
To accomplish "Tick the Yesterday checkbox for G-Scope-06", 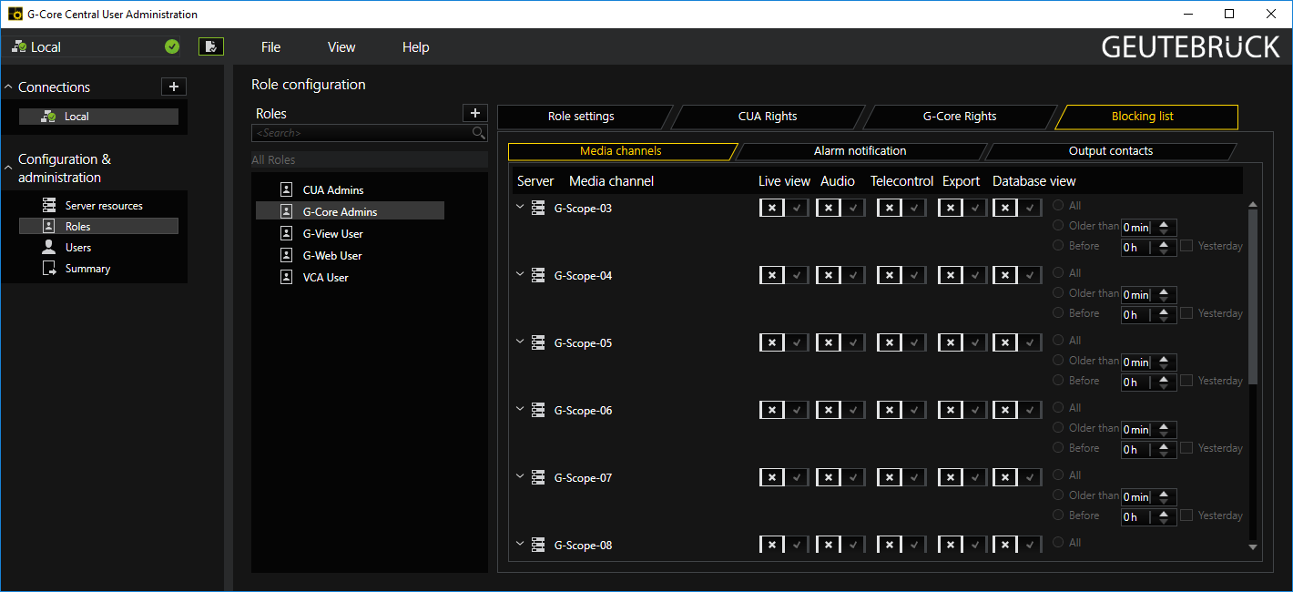I will tap(1186, 448).
